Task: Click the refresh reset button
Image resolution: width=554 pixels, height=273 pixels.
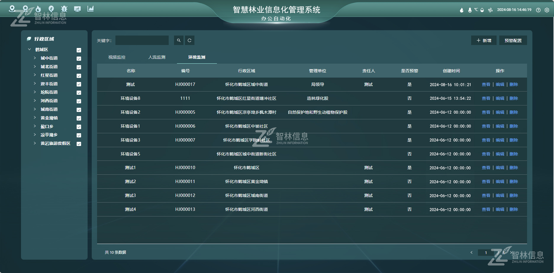Action: click(x=190, y=40)
